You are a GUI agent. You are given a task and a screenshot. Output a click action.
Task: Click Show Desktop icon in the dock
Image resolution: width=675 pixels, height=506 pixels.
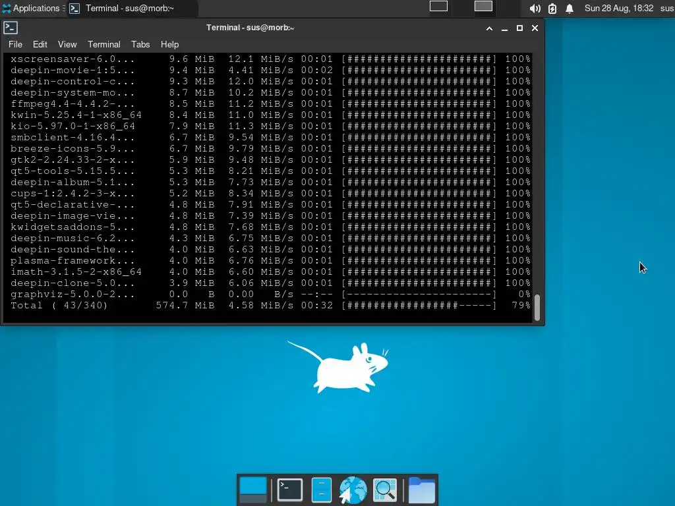[x=252, y=490]
